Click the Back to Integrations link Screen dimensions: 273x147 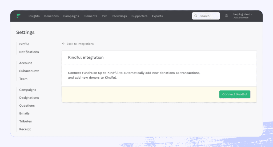pos(80,44)
